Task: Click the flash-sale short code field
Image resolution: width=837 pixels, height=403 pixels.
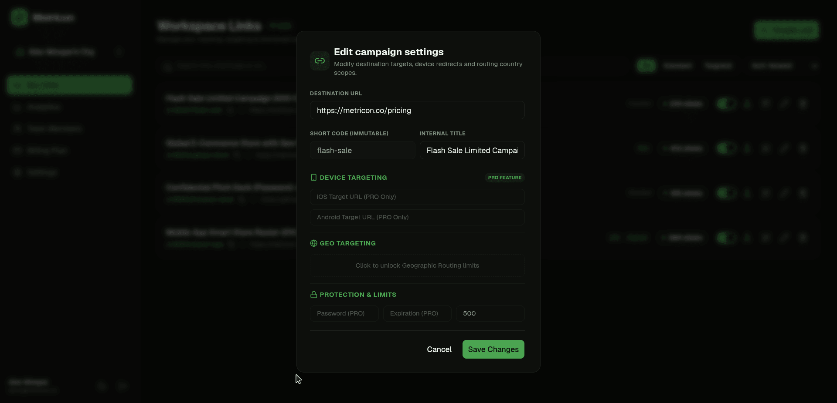Action: tap(363, 151)
